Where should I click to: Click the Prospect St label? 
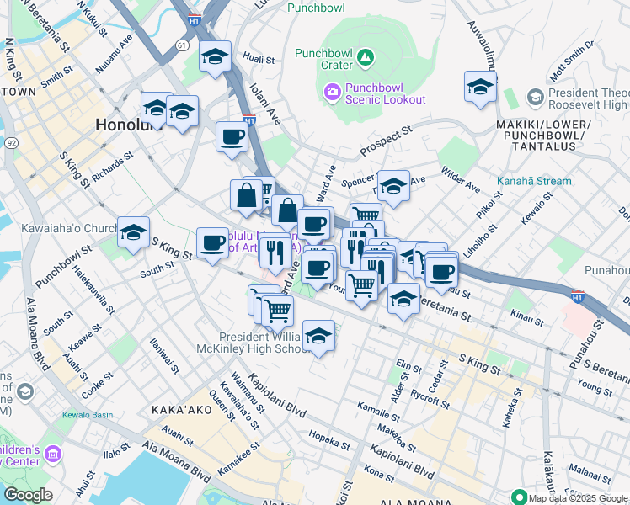point(386,141)
